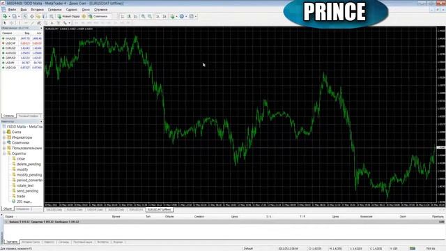The image size is (446, 251).
Task: Open the Strategy Tester icon
Action: (x=51, y=17)
